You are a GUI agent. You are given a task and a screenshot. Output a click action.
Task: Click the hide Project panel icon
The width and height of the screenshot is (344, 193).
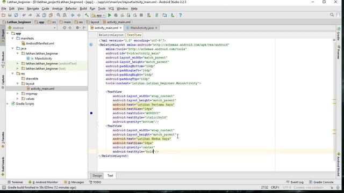point(84,28)
